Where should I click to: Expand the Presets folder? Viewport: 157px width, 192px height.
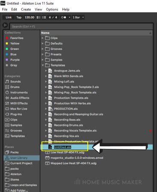(42, 54)
